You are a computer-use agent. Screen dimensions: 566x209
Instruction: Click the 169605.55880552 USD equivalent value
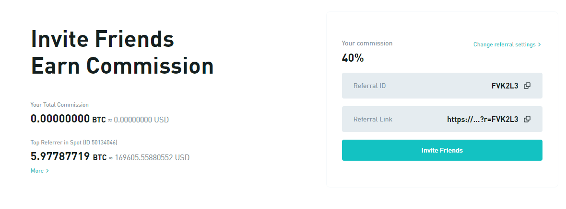point(152,157)
